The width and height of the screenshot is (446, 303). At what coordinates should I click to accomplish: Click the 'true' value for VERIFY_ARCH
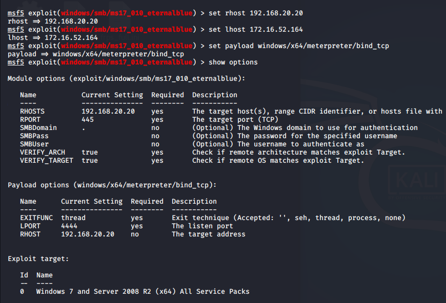tap(90, 153)
